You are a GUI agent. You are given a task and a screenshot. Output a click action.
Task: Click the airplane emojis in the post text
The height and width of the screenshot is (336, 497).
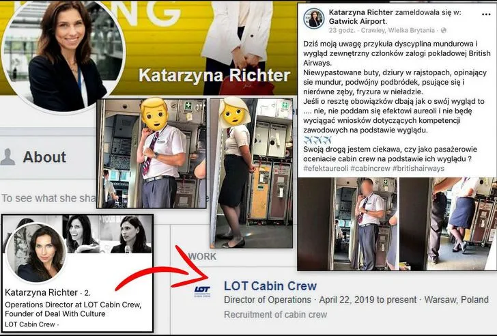pos(317,140)
